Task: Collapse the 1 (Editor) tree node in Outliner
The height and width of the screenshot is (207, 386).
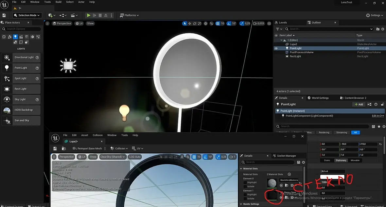Action: pyautogui.click(x=281, y=40)
